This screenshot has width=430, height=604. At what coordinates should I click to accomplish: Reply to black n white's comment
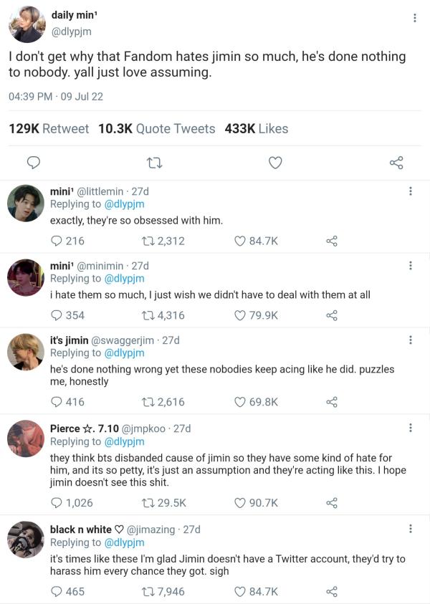(x=57, y=592)
